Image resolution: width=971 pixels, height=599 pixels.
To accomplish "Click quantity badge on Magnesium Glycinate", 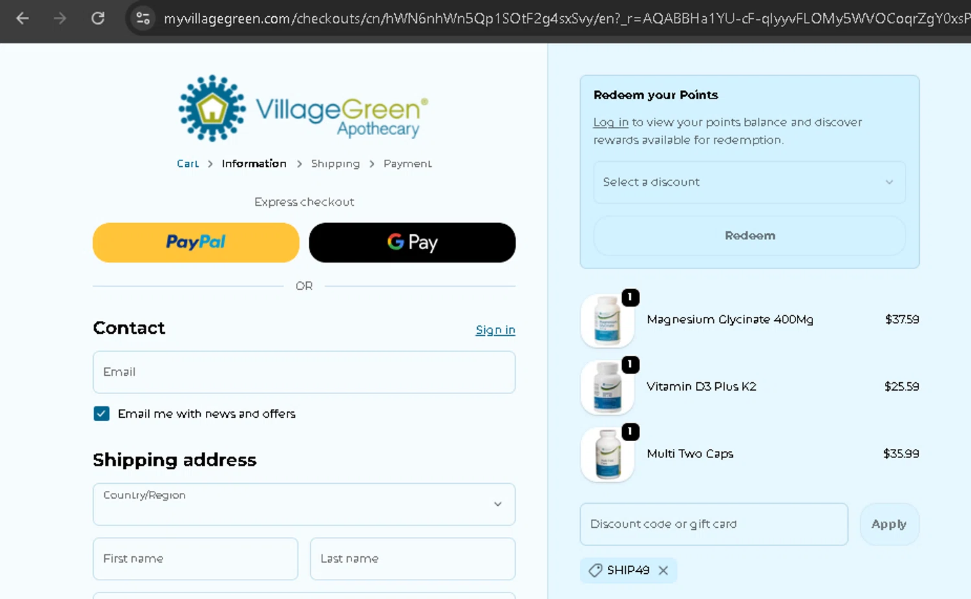I will pyautogui.click(x=631, y=298).
